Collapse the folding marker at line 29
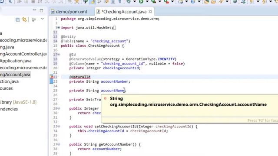This screenshot has width=278, height=156. [x=59, y=108]
